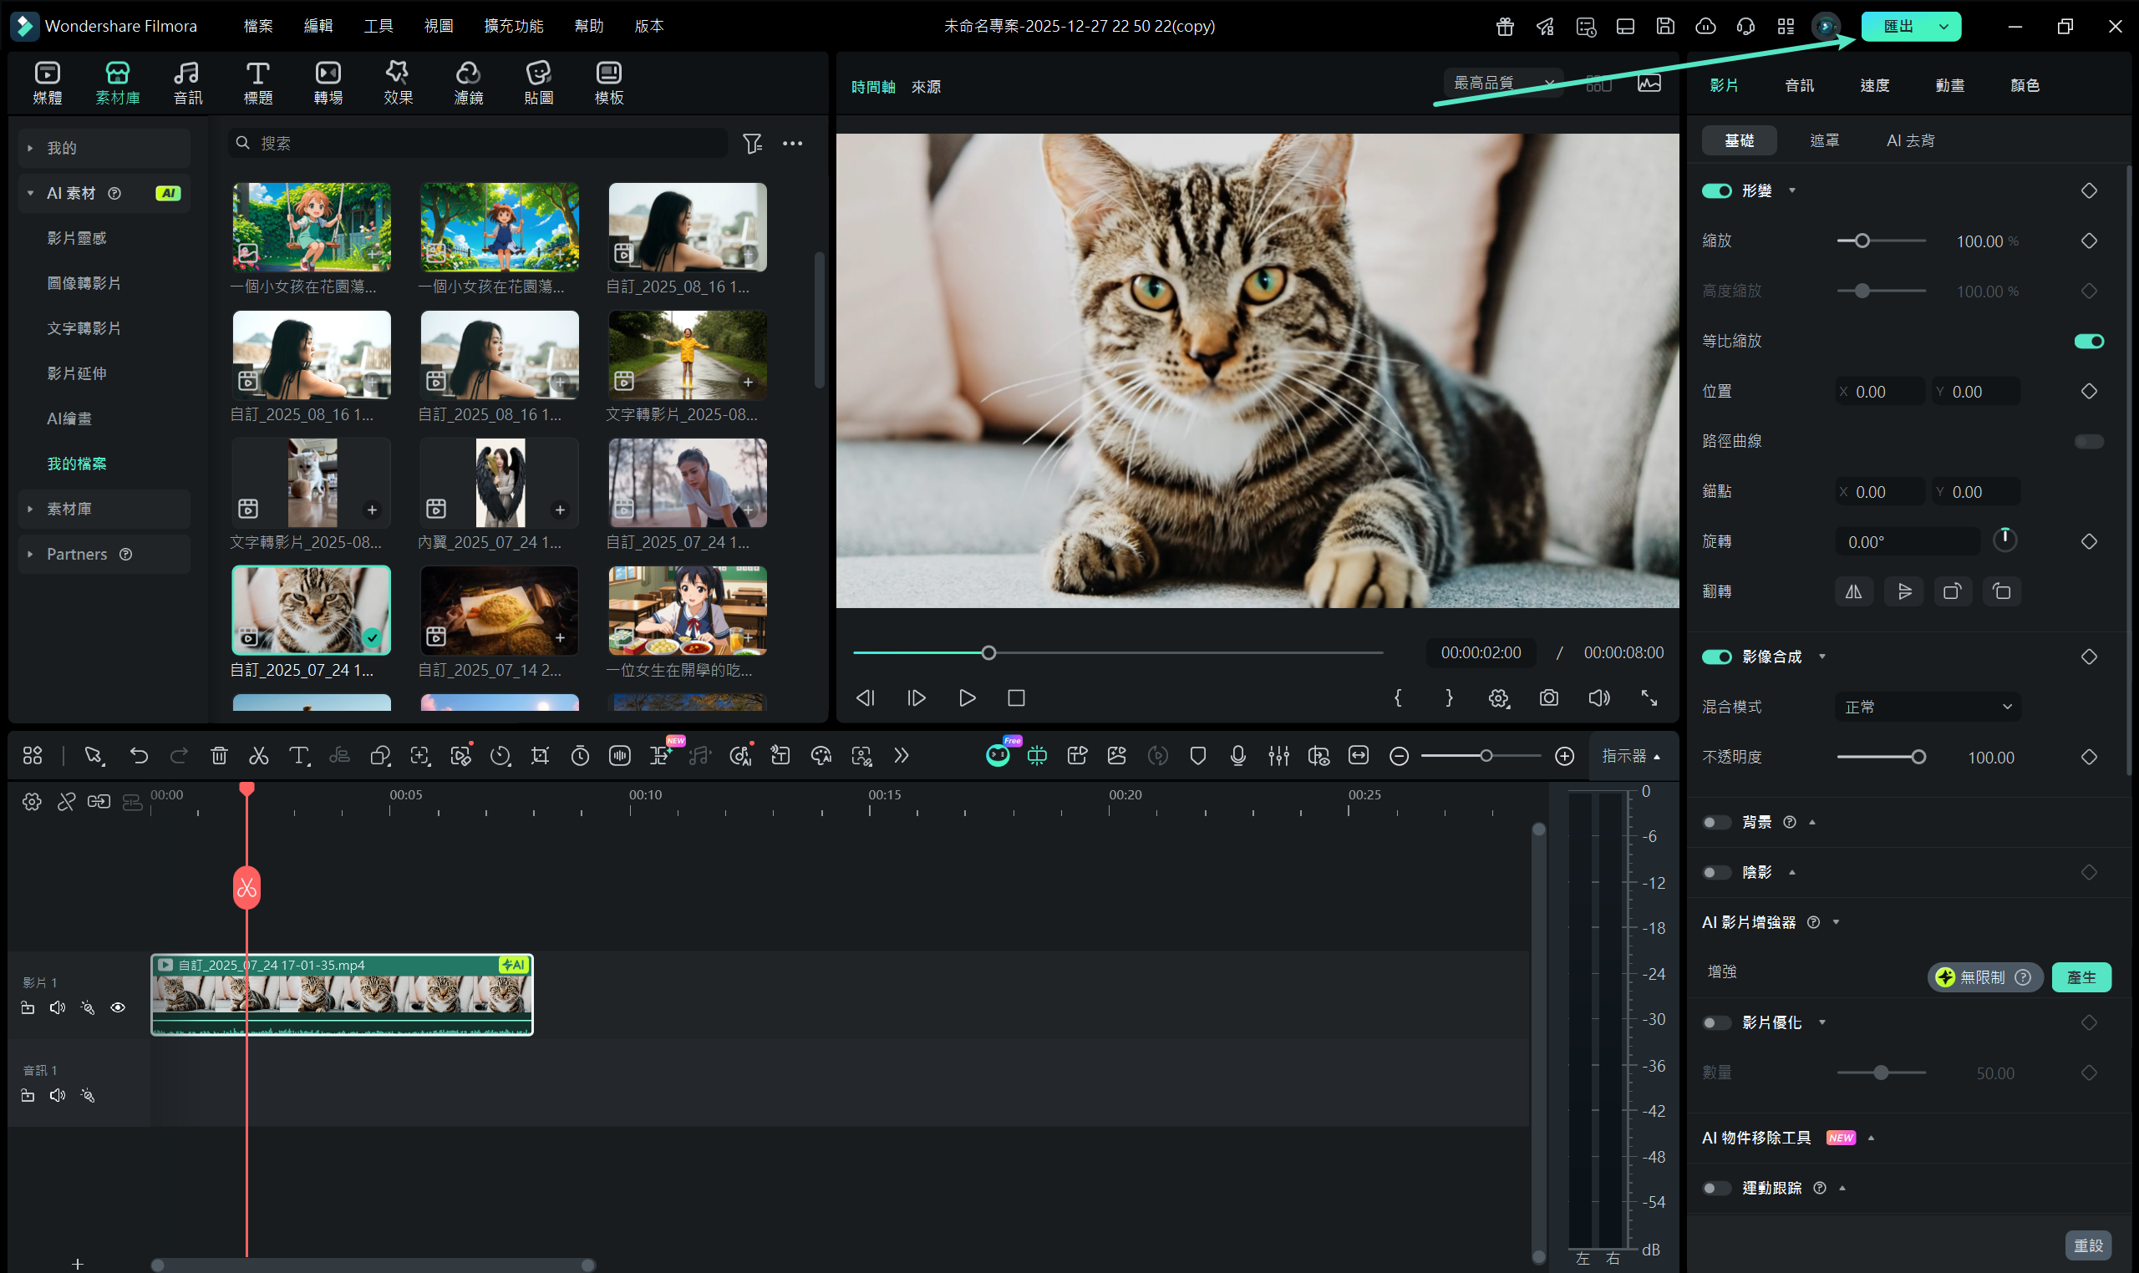2139x1273 pixels.
Task: Select the crop tool in timeline toolbar
Action: click(x=540, y=756)
